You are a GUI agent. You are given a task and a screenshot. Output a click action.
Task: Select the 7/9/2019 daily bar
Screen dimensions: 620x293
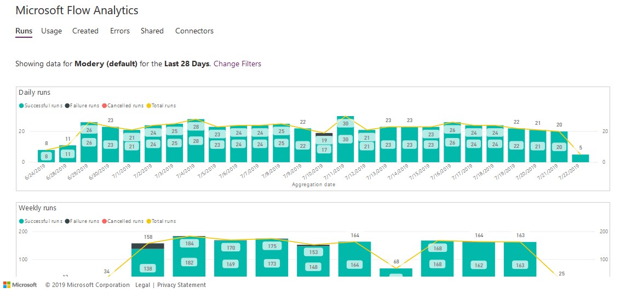302,146
